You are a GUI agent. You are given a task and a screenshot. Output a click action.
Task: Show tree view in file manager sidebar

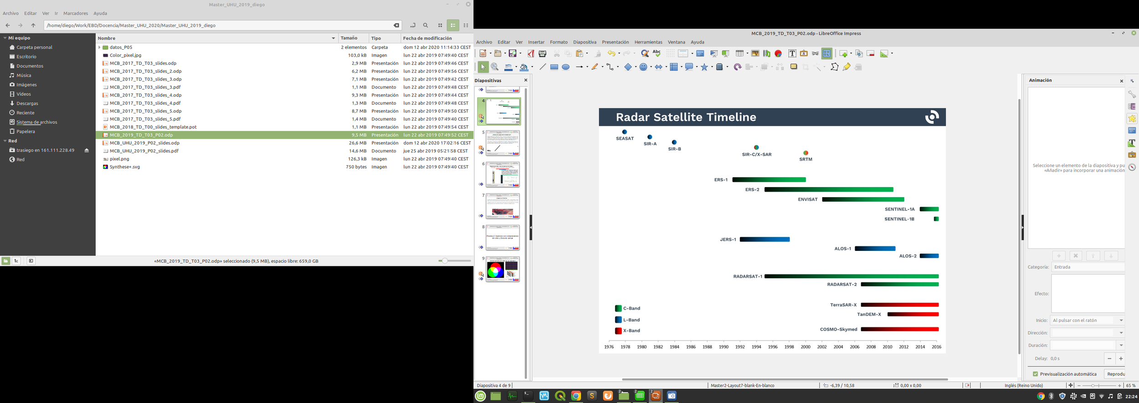16,261
